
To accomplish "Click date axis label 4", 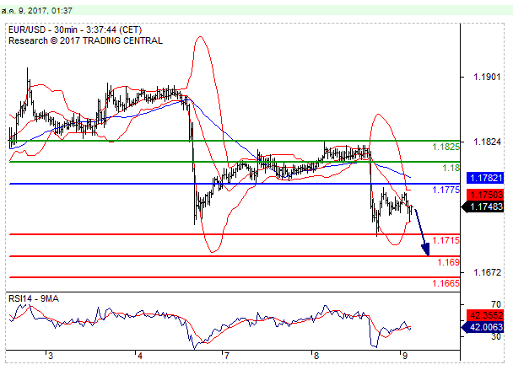I will coord(140,356).
